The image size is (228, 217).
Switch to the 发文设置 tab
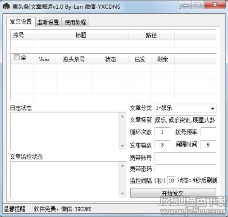pos(21,21)
